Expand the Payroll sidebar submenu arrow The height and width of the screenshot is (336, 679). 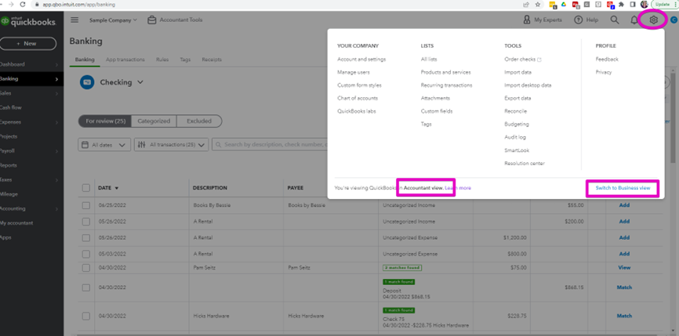(x=56, y=151)
